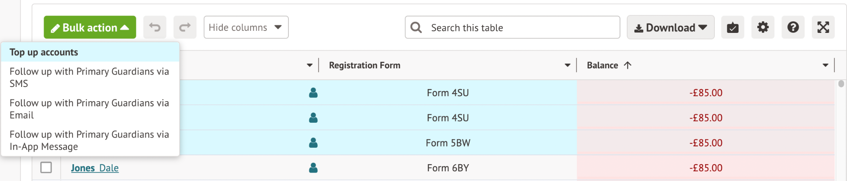Open the help question mark icon
This screenshot has width=847, height=181.
pyautogui.click(x=793, y=27)
